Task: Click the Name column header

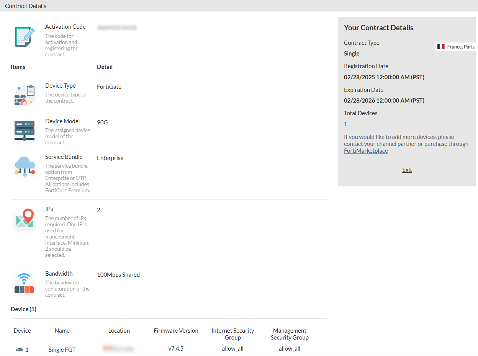Action: point(62,331)
